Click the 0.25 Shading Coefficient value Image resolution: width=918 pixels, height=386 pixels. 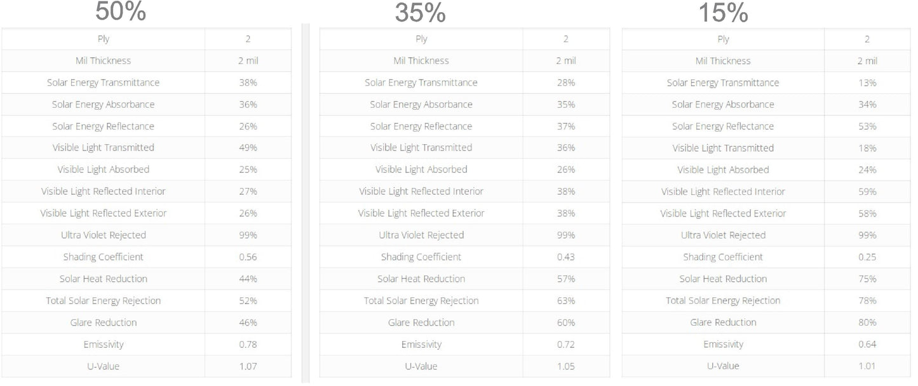[867, 257]
